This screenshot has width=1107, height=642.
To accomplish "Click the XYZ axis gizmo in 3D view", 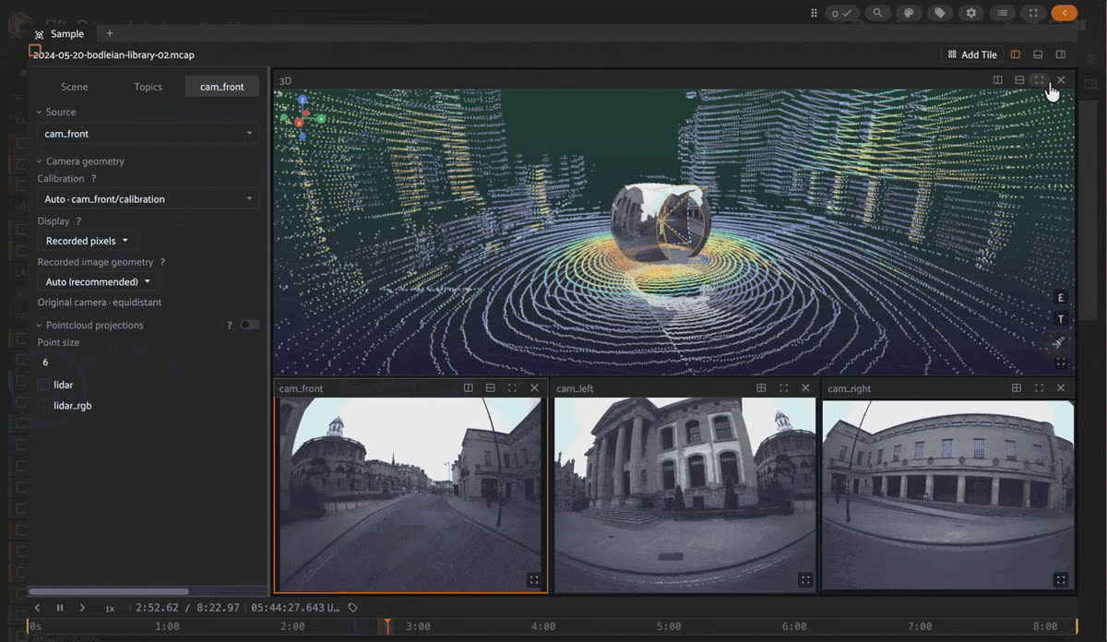I will point(303,117).
